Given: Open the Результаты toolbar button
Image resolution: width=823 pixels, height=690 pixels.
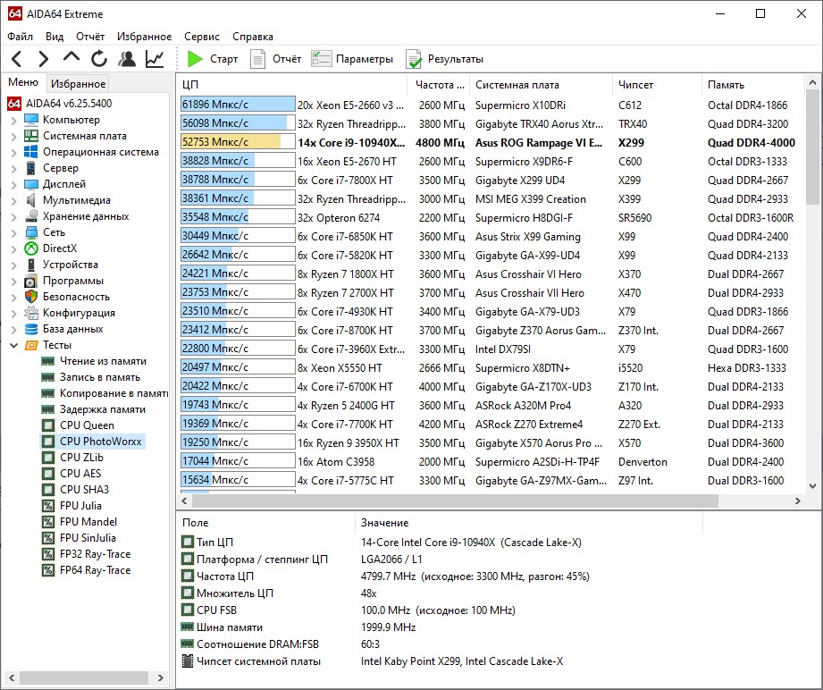Looking at the screenshot, I should pos(445,59).
